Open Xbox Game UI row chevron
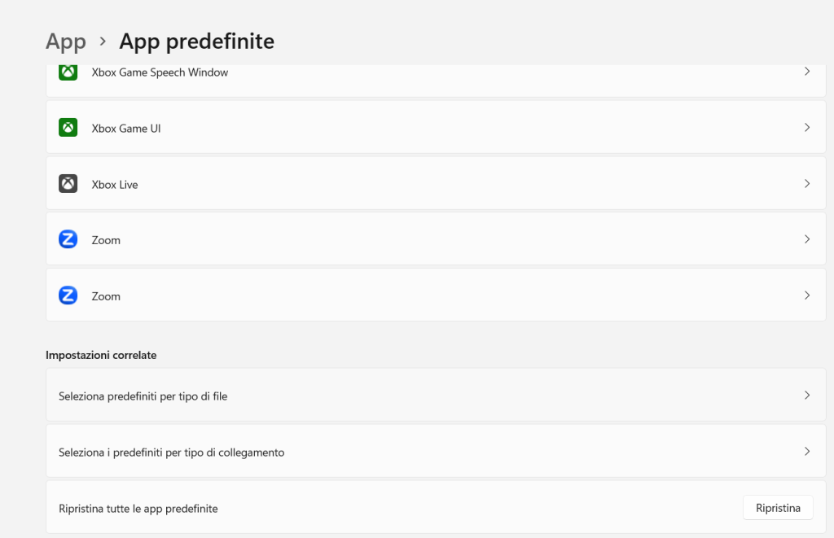This screenshot has height=538, width=834. [807, 128]
